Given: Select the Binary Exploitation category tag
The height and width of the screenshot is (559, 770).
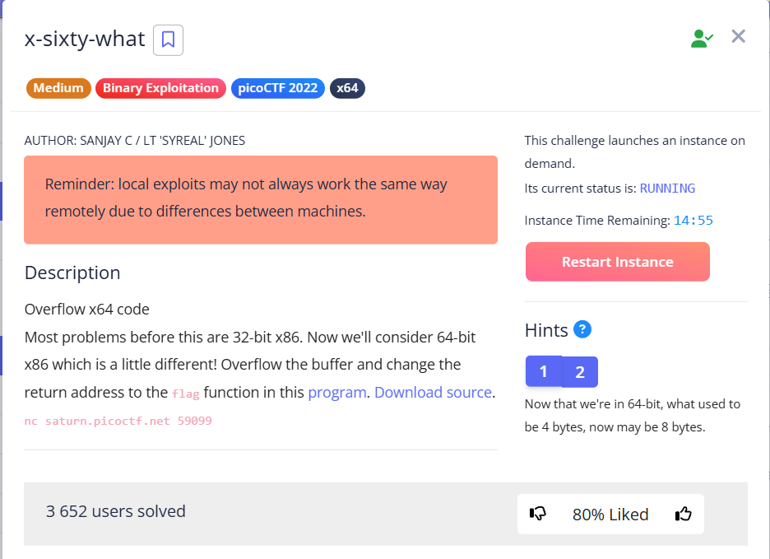Looking at the screenshot, I should click(160, 88).
